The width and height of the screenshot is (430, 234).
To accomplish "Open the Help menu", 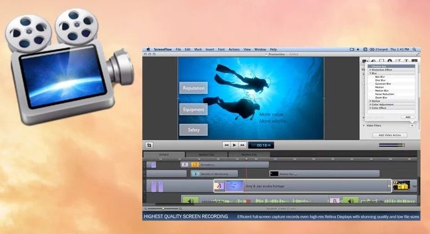I will [273, 49].
